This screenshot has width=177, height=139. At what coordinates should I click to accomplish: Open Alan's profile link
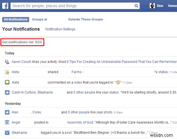pyautogui.click(x=15, y=112)
